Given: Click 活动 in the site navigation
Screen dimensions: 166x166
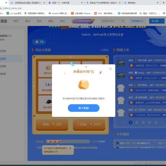Looking at the screenshot, I should coord(62,21).
